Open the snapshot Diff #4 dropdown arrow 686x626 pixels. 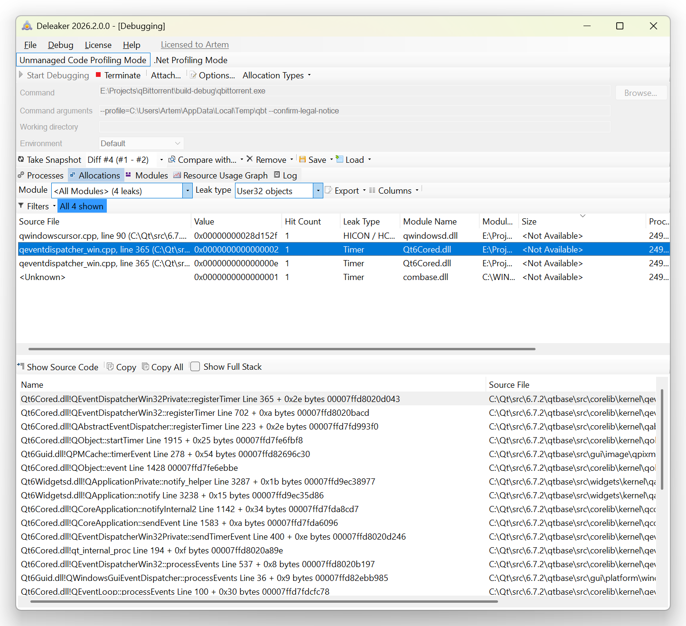[161, 159]
